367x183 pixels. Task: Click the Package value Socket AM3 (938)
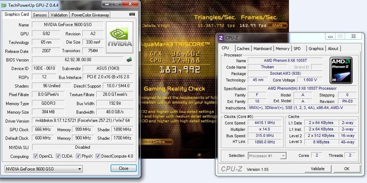(285, 73)
